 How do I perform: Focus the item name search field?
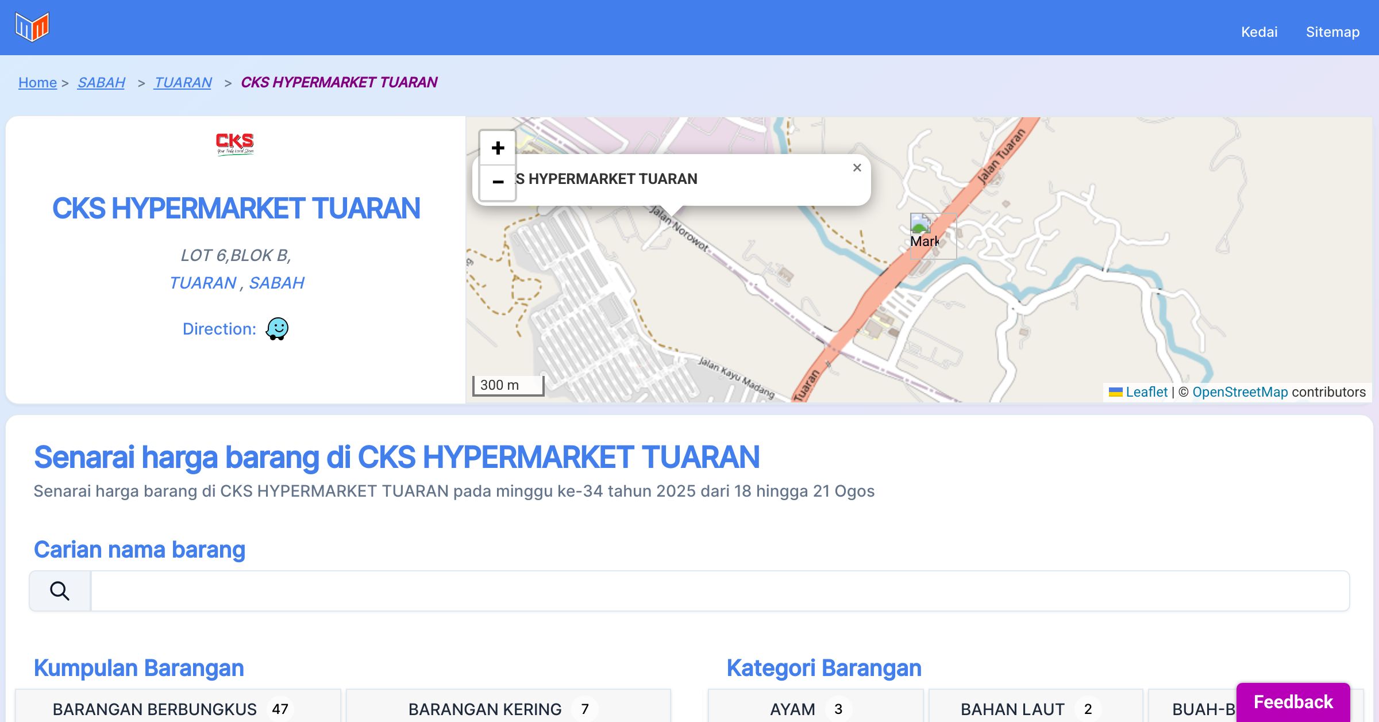[719, 591]
